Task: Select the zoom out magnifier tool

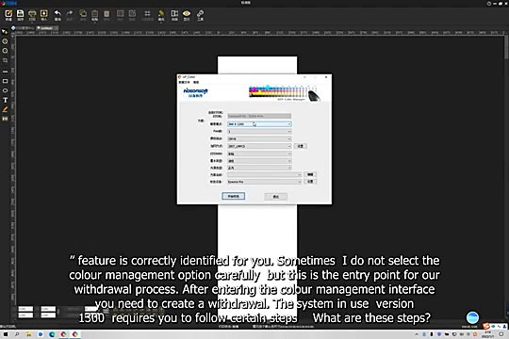Action: coord(5,51)
